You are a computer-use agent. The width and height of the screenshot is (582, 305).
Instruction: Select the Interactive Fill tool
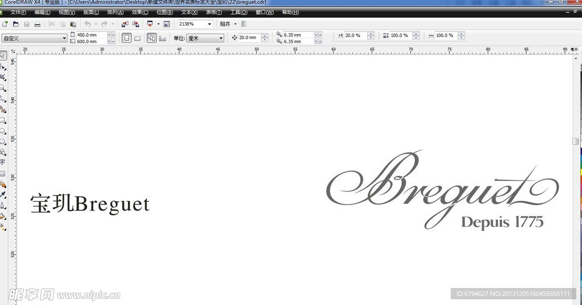[3, 227]
